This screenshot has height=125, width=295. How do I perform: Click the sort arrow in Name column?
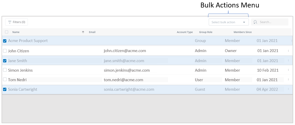point(83,32)
